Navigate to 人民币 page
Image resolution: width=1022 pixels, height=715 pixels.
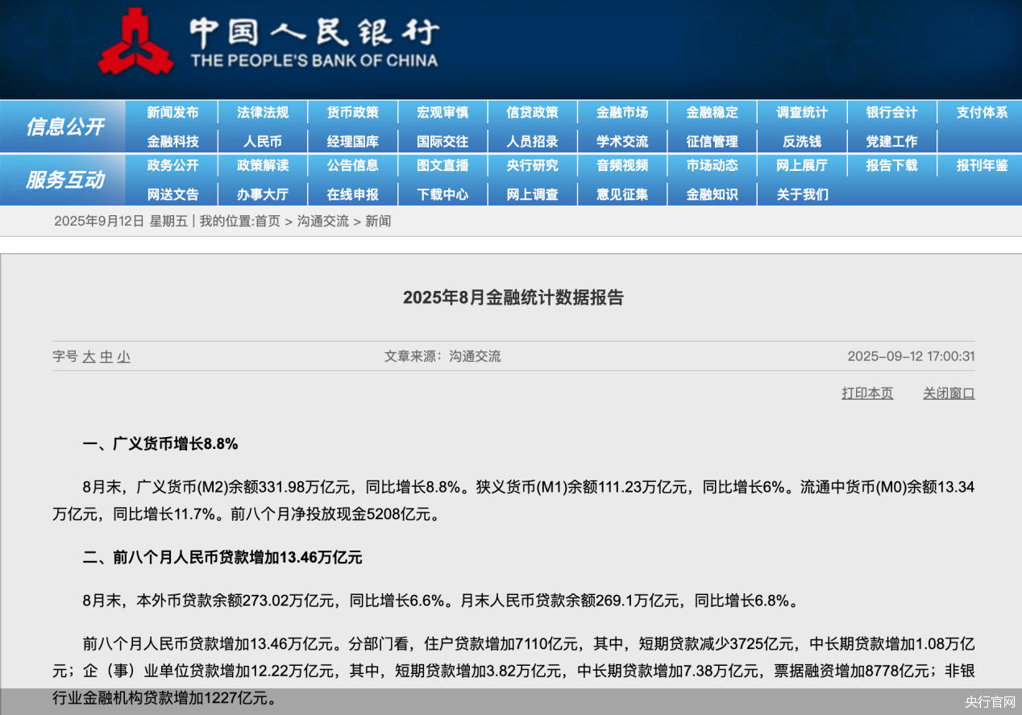tap(262, 141)
